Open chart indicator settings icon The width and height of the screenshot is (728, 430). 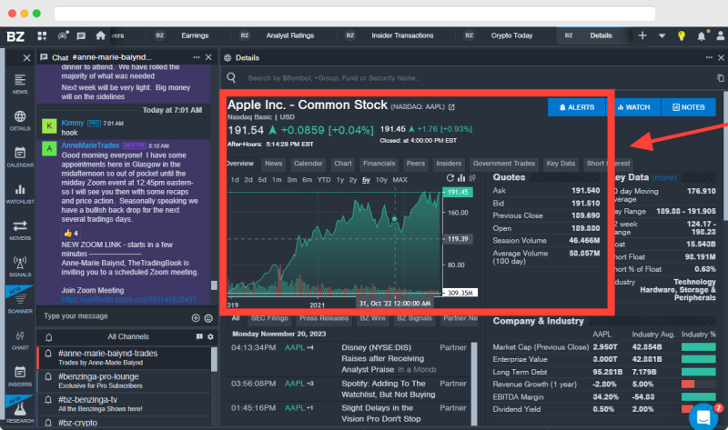point(472,177)
